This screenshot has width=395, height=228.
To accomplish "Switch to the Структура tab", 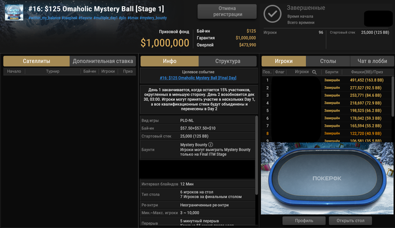I will coord(228,61).
